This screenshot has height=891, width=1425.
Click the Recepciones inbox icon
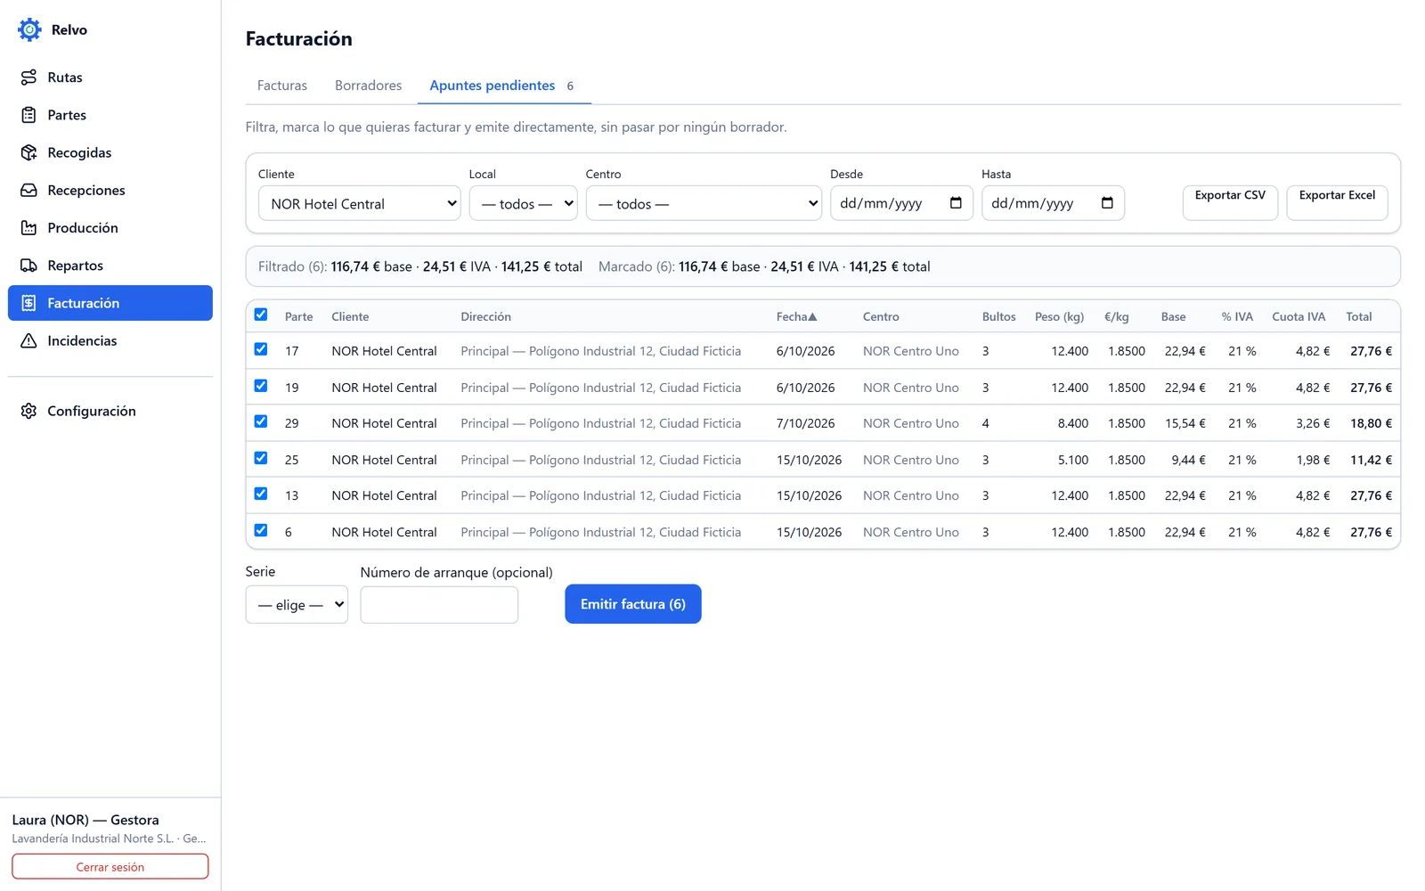28,190
